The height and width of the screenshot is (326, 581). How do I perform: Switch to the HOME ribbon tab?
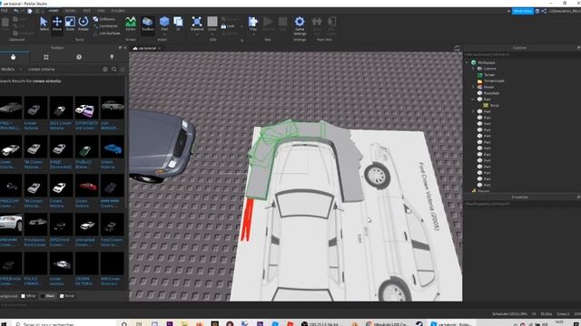point(54,11)
